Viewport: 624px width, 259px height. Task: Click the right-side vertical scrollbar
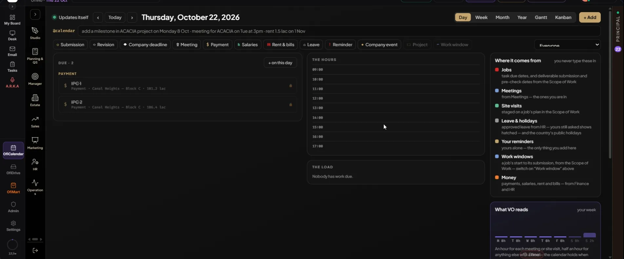(610, 85)
